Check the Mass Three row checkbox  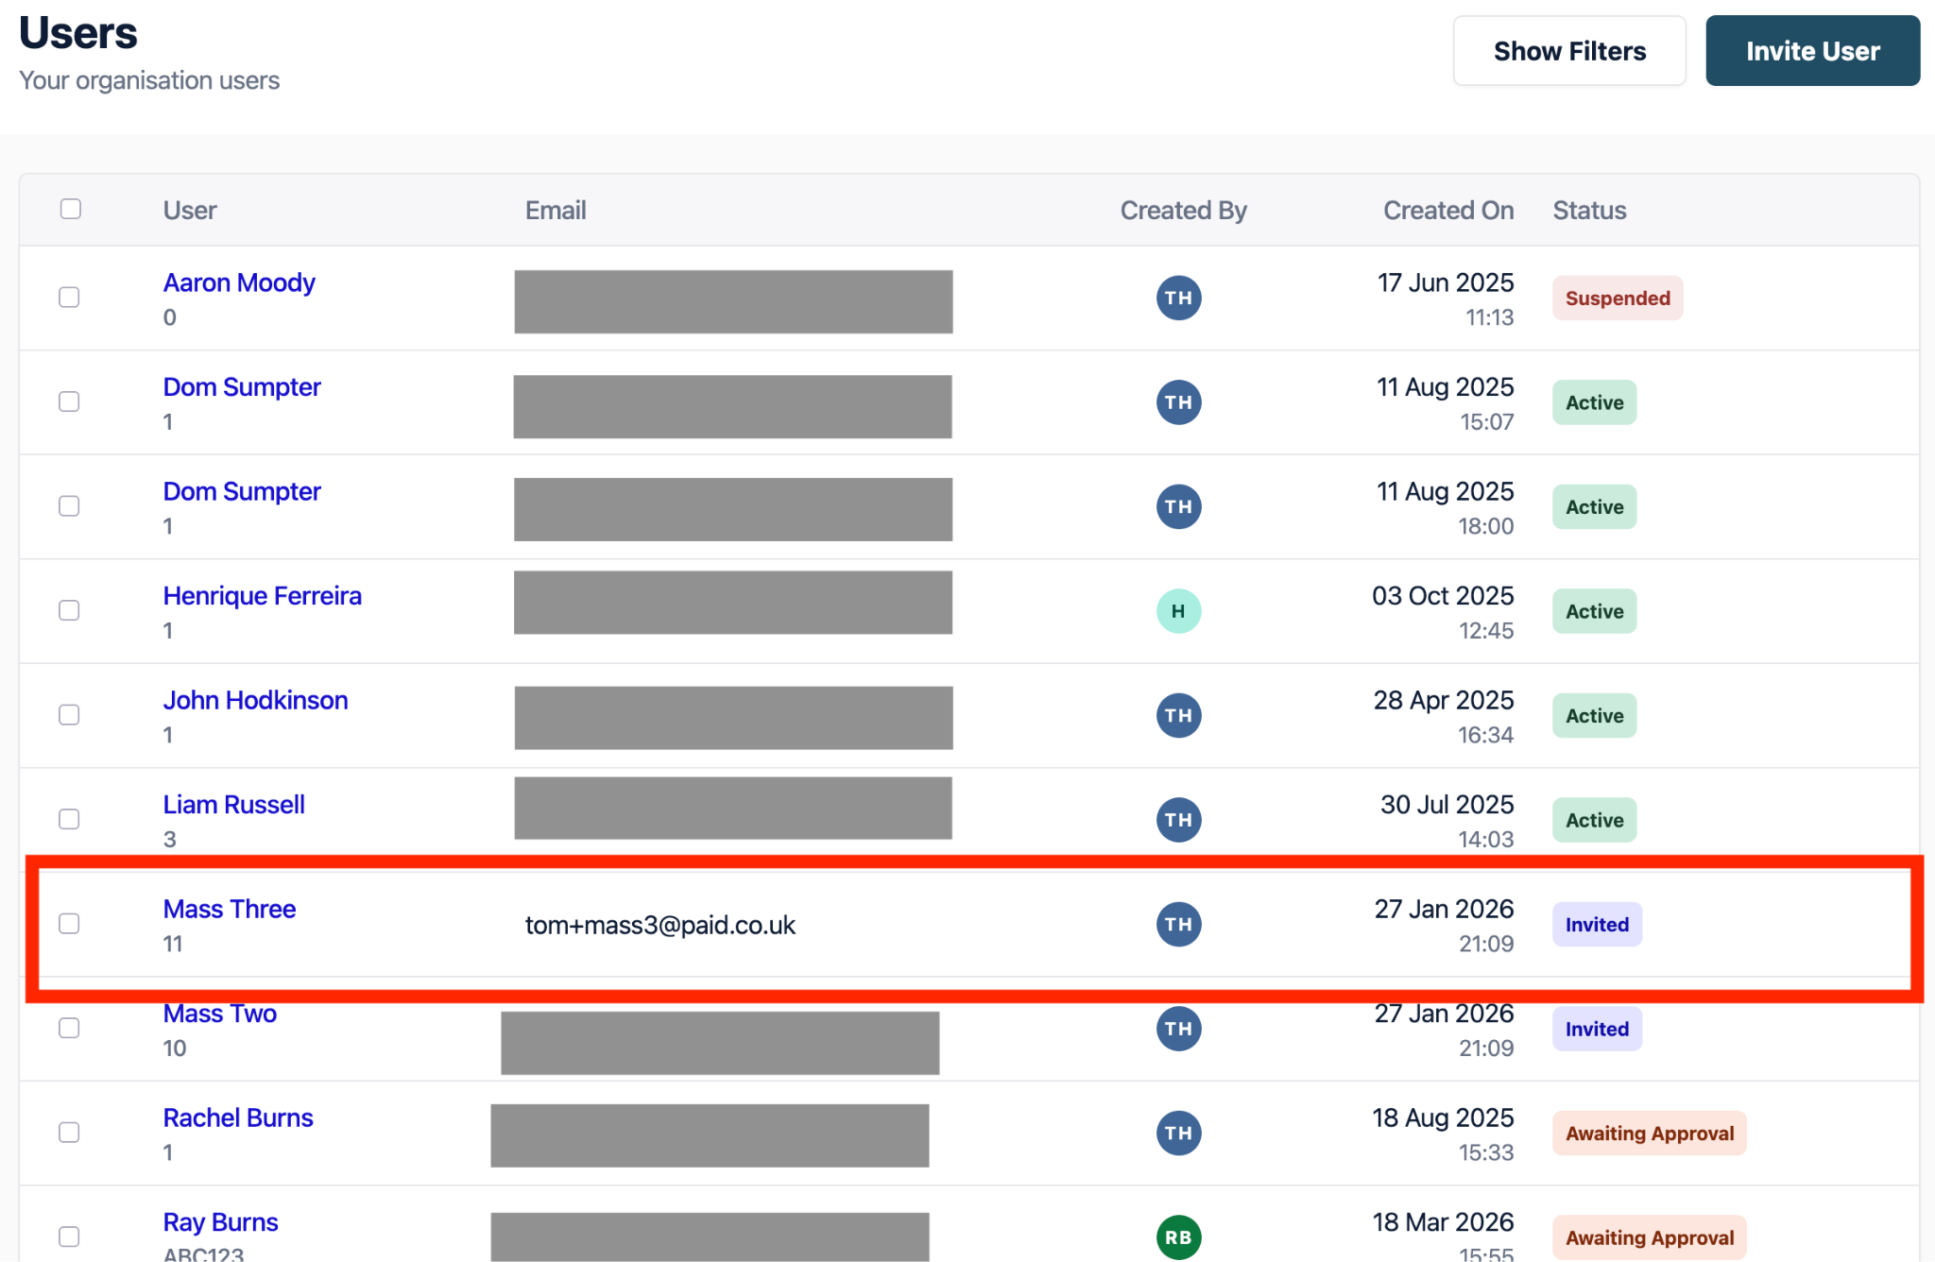[69, 924]
